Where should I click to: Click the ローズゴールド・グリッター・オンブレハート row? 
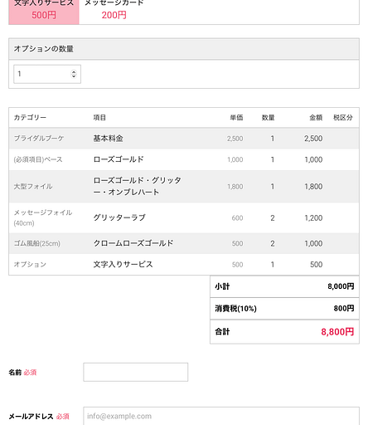pyautogui.click(x=184, y=186)
